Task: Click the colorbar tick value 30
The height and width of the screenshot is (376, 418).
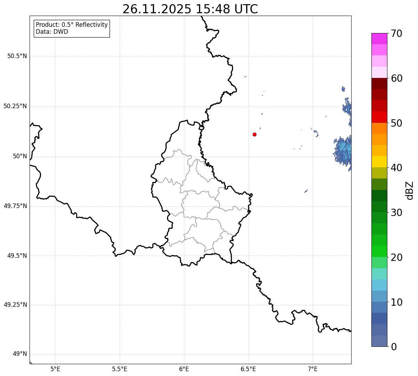Action: [396, 213]
